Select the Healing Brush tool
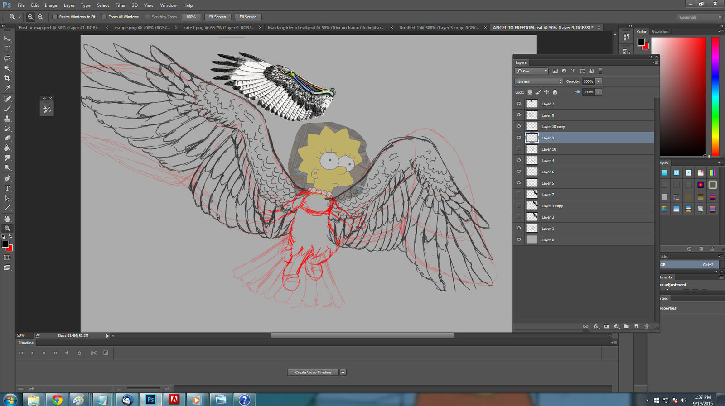 (7, 99)
